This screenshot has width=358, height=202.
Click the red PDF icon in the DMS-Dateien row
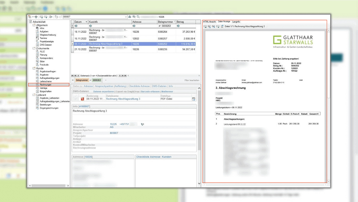coord(83,99)
